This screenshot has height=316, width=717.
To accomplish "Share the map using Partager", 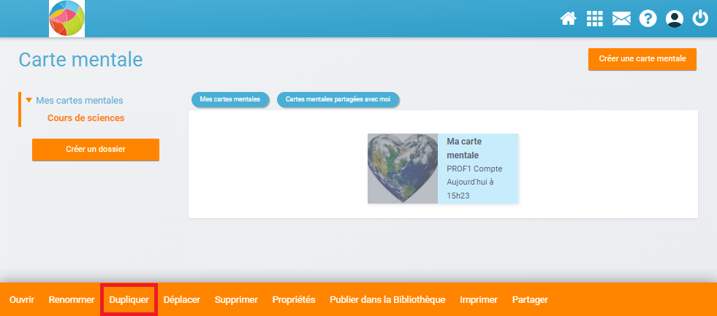I will [530, 300].
